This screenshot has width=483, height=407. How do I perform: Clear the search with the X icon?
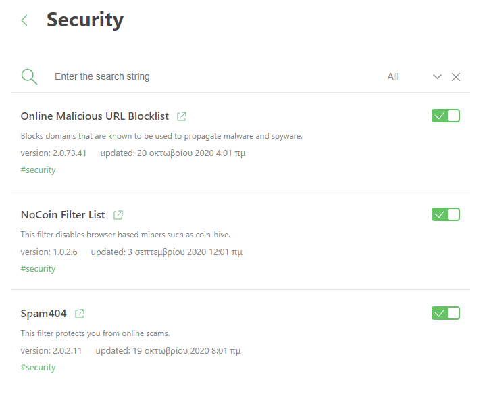coord(456,77)
